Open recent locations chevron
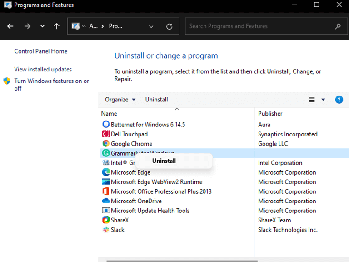Screen dimensions: 349x262 42,26
